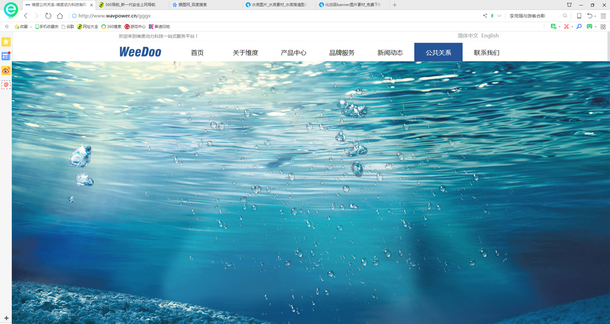Click the search box with 李克强与游客合影

tap(534, 16)
